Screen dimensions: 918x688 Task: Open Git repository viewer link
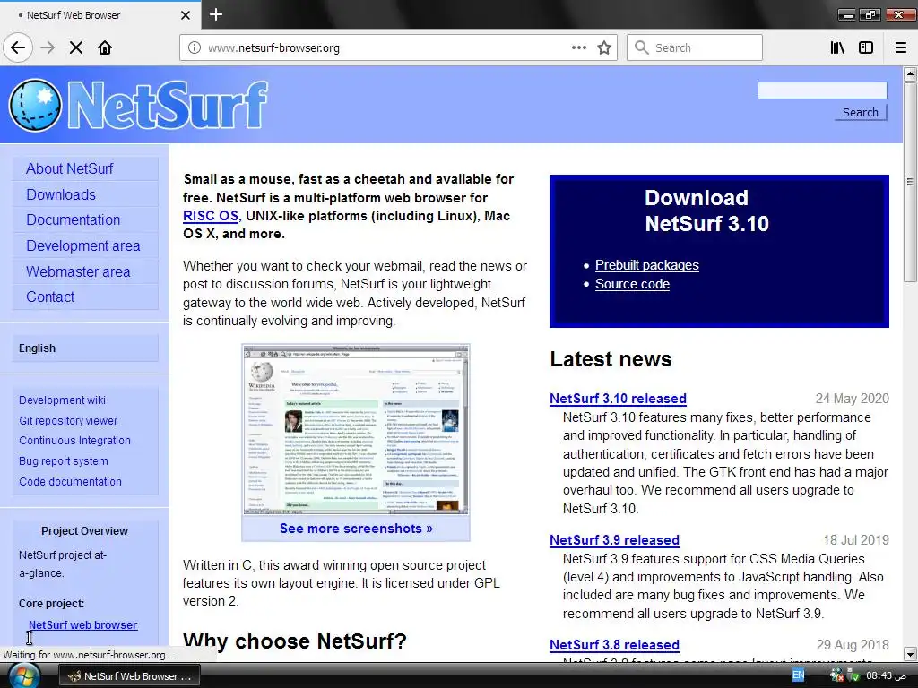68,421
